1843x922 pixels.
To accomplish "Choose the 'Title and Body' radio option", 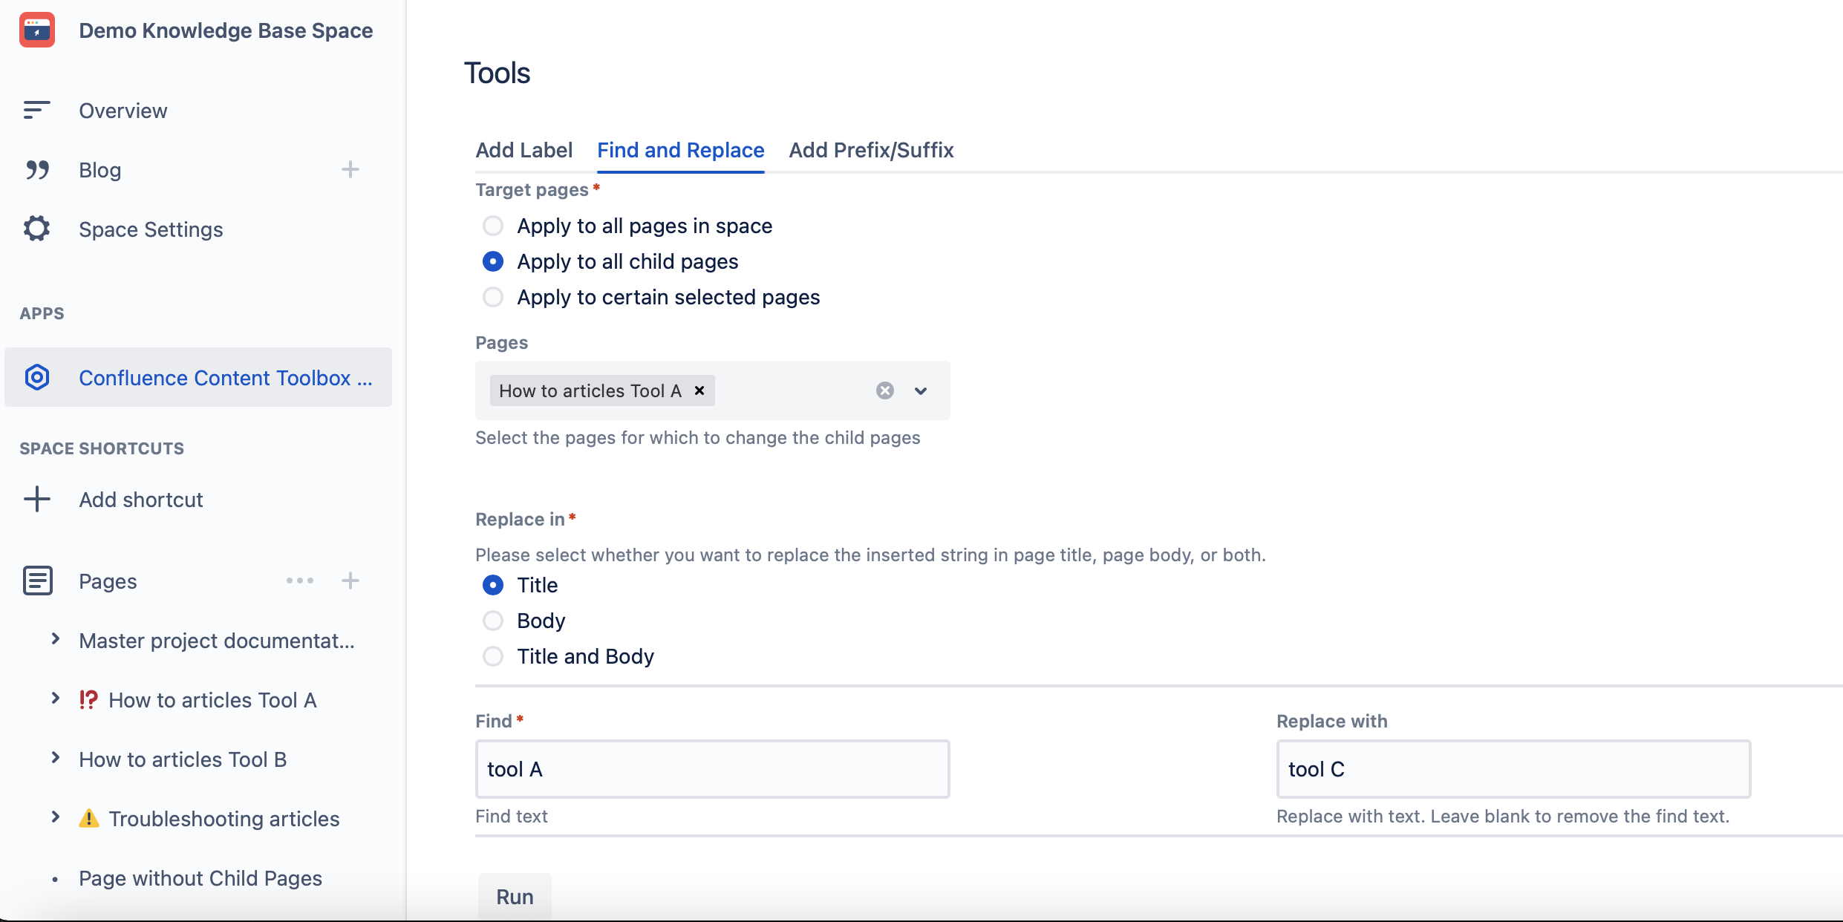I will tap(493, 656).
